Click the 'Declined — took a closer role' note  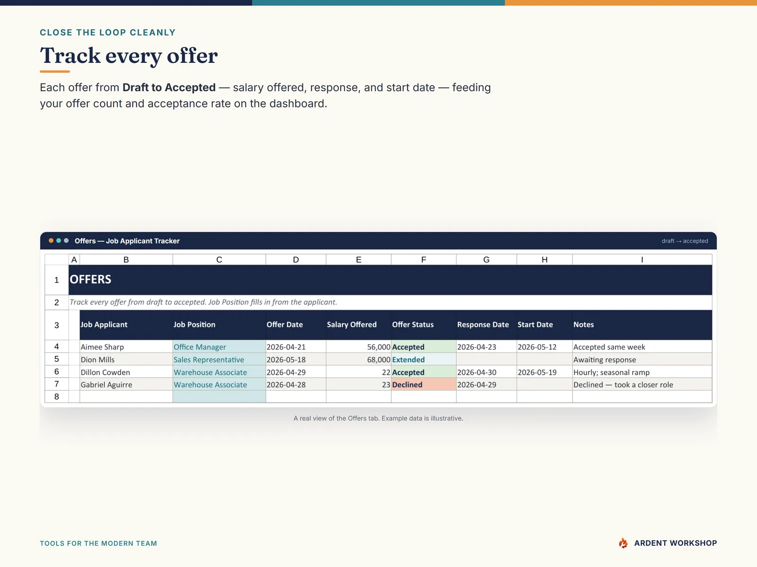pyautogui.click(x=642, y=384)
